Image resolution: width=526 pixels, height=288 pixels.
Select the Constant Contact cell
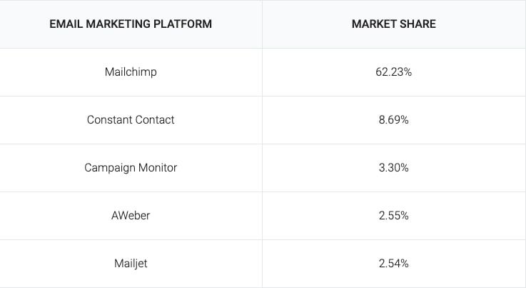[131, 120]
